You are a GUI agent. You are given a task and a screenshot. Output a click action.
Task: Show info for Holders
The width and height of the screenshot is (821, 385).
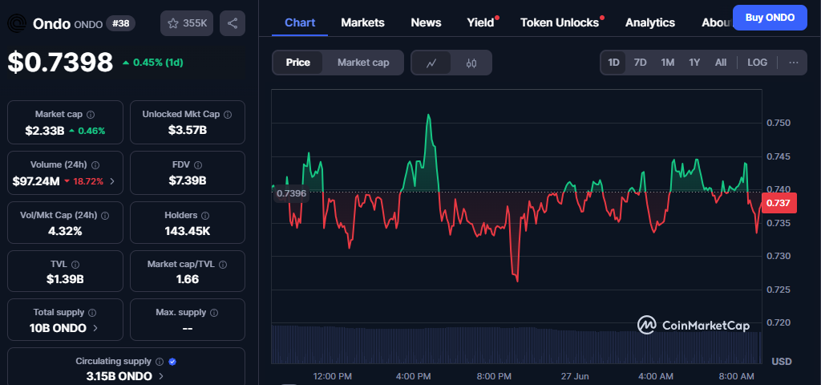click(205, 215)
